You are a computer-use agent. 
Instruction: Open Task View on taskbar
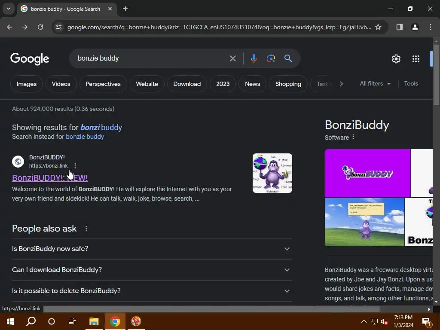coord(72,321)
